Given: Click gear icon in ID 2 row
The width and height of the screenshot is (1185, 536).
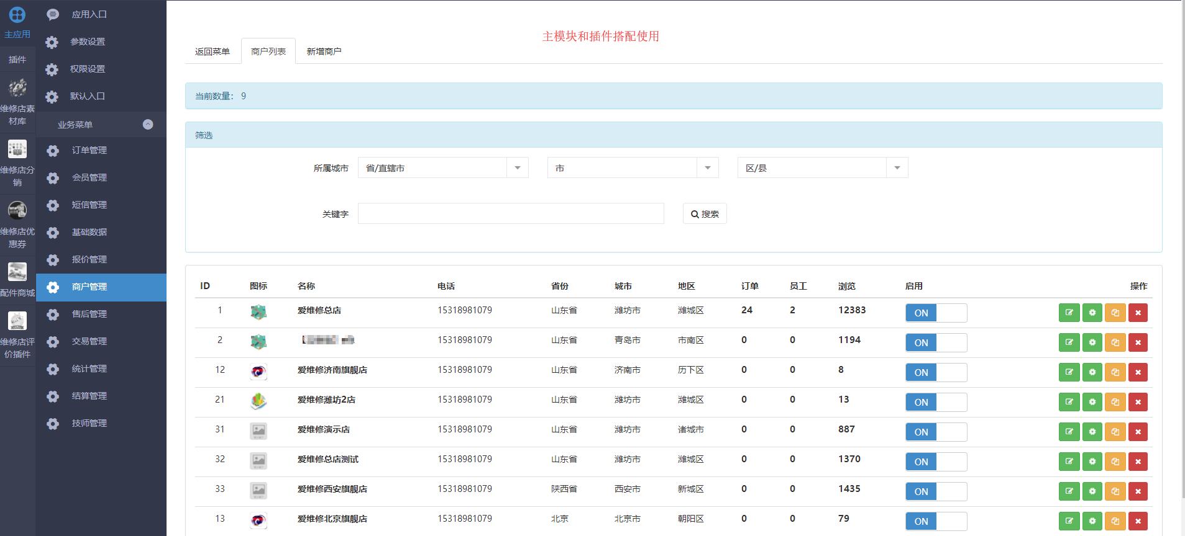Looking at the screenshot, I should [1092, 342].
